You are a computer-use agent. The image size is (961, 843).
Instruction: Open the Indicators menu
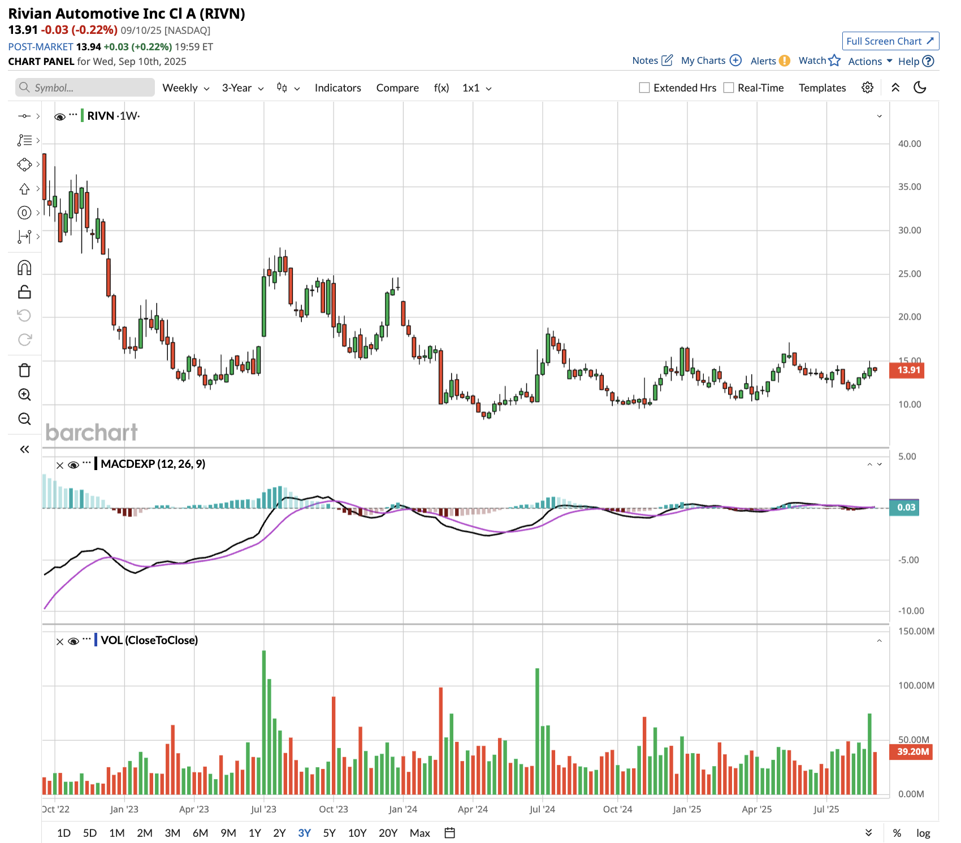[337, 88]
